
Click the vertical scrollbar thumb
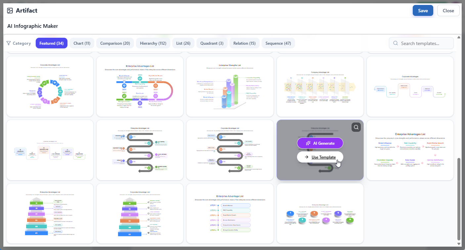458,199
